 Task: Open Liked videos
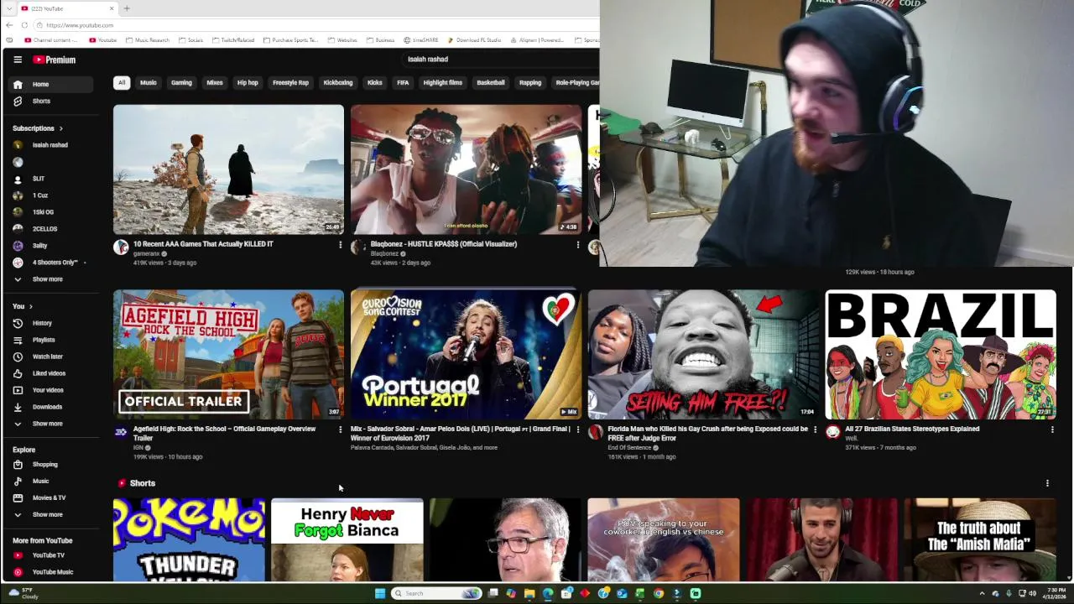pyautogui.click(x=51, y=373)
